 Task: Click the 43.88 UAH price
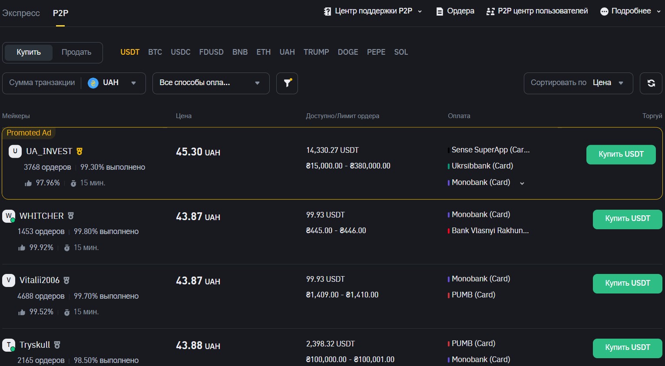tap(198, 346)
